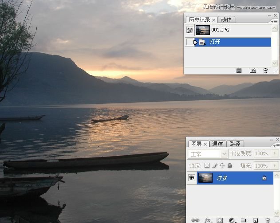Create a new layer group folder

tap(244, 220)
